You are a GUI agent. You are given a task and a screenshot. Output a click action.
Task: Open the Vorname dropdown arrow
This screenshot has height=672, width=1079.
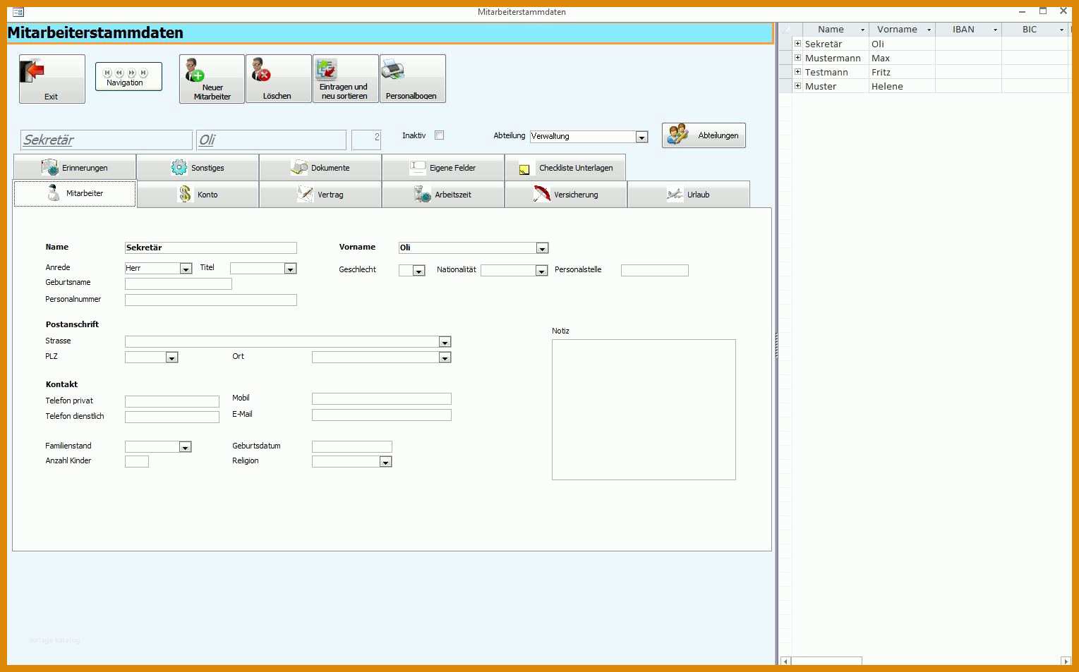542,248
